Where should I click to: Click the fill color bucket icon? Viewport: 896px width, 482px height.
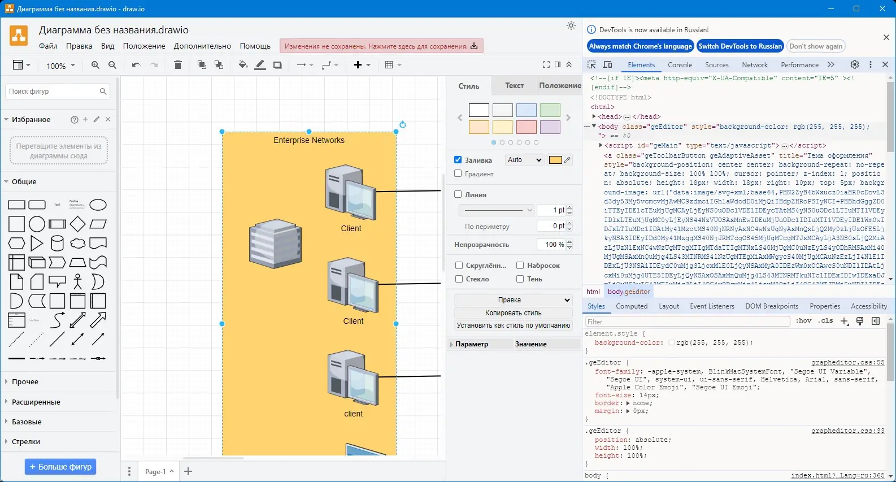pyautogui.click(x=243, y=65)
